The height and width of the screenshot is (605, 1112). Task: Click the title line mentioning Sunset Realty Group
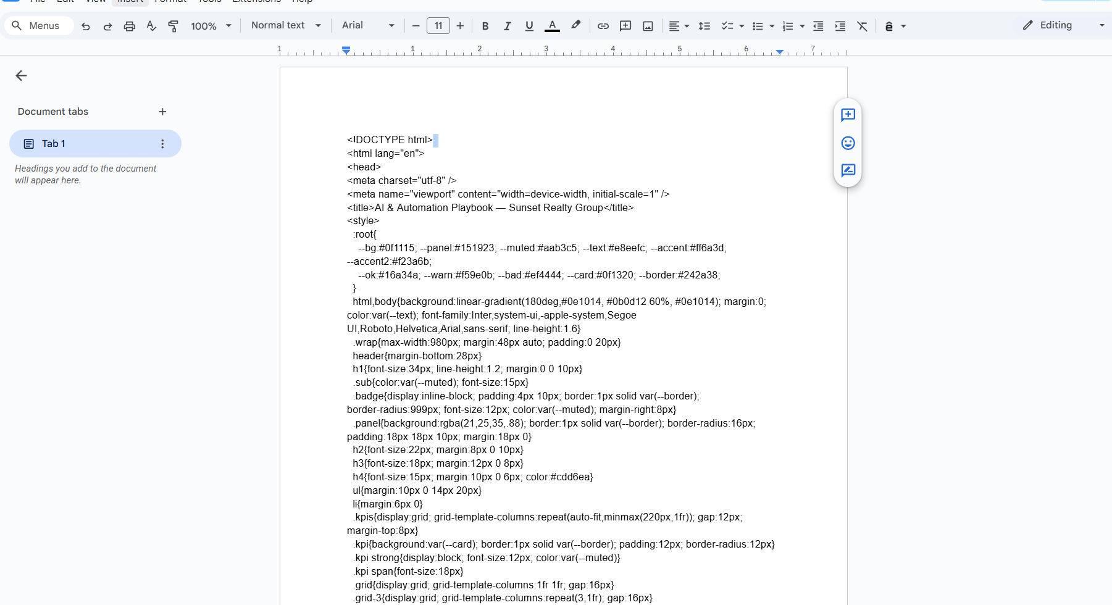click(490, 208)
